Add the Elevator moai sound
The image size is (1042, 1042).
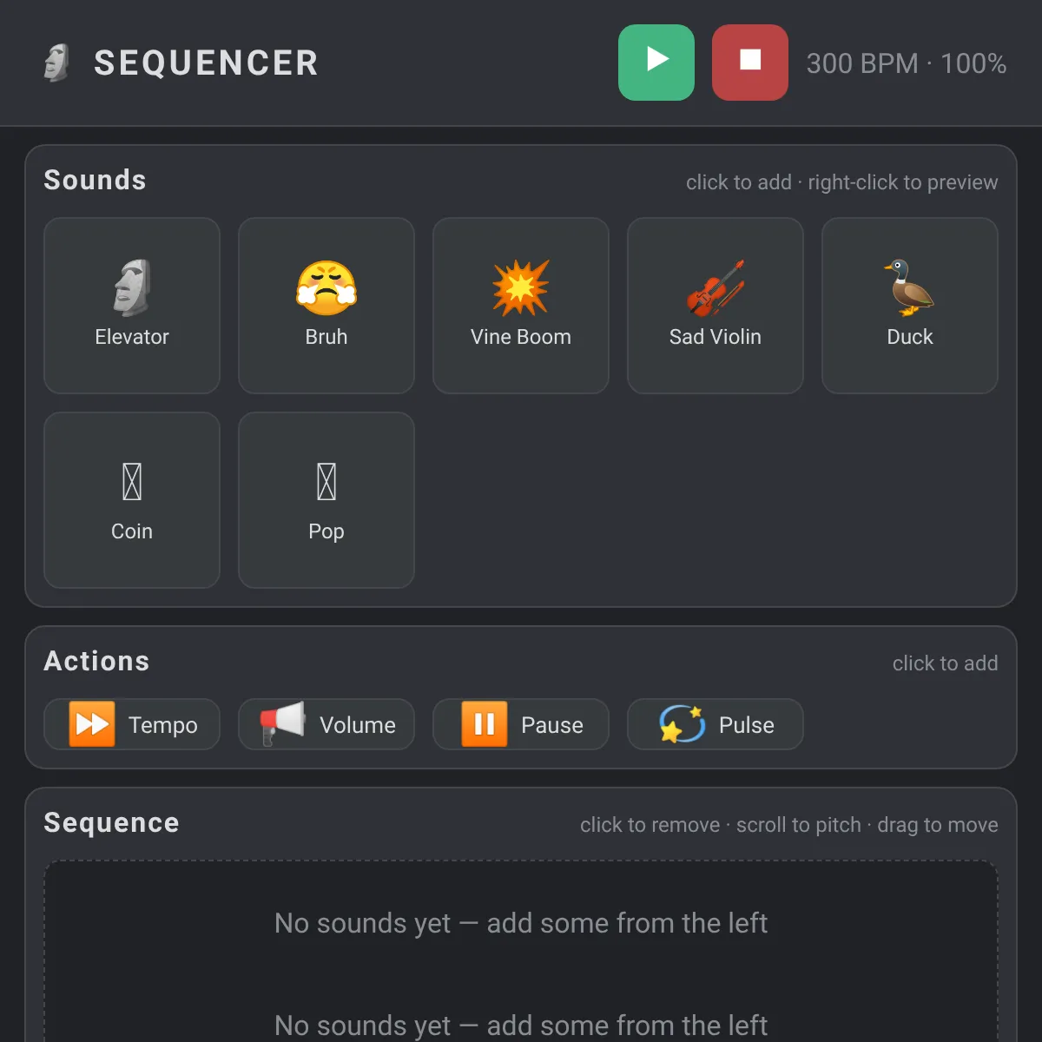point(132,306)
